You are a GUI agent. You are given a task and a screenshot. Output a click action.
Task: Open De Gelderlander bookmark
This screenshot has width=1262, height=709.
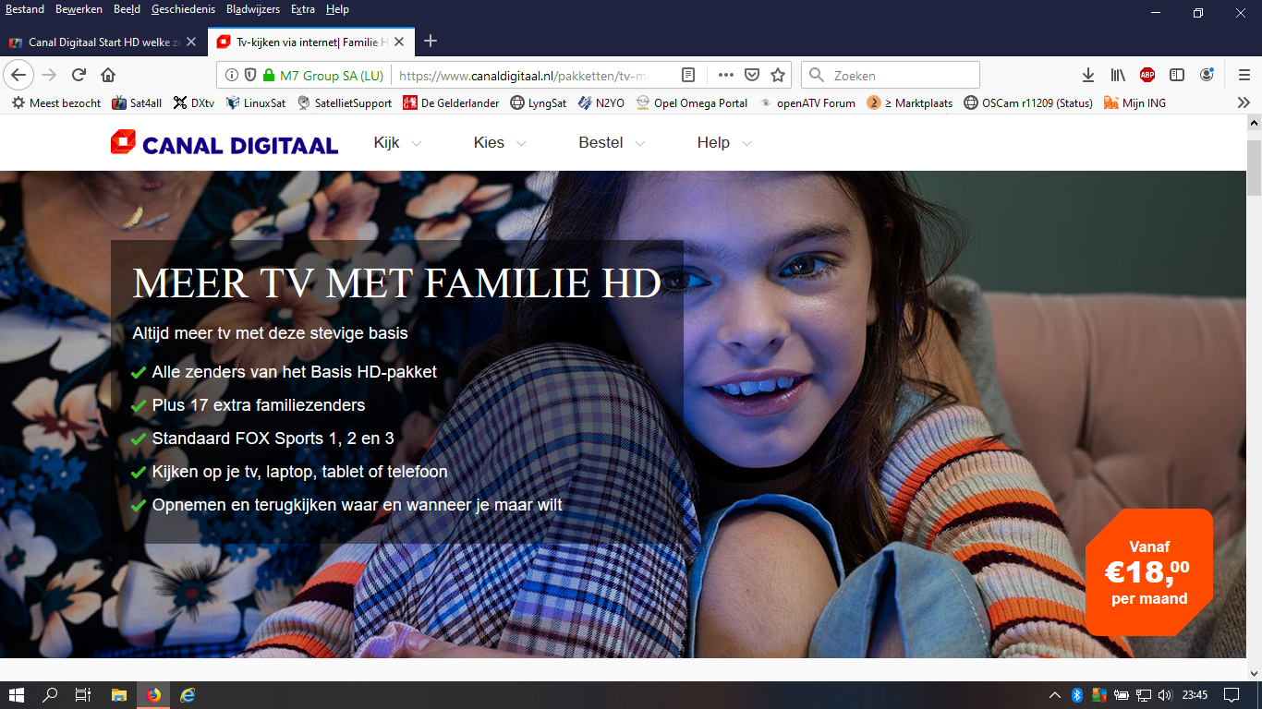tap(452, 102)
